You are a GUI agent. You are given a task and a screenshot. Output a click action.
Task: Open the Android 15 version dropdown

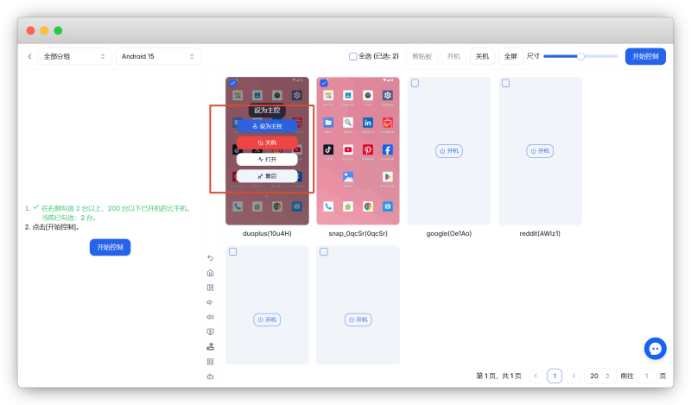coord(158,56)
